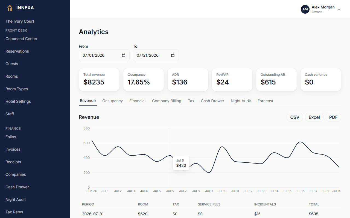
Task: Switch to the Revenue tab
Action: point(88,101)
